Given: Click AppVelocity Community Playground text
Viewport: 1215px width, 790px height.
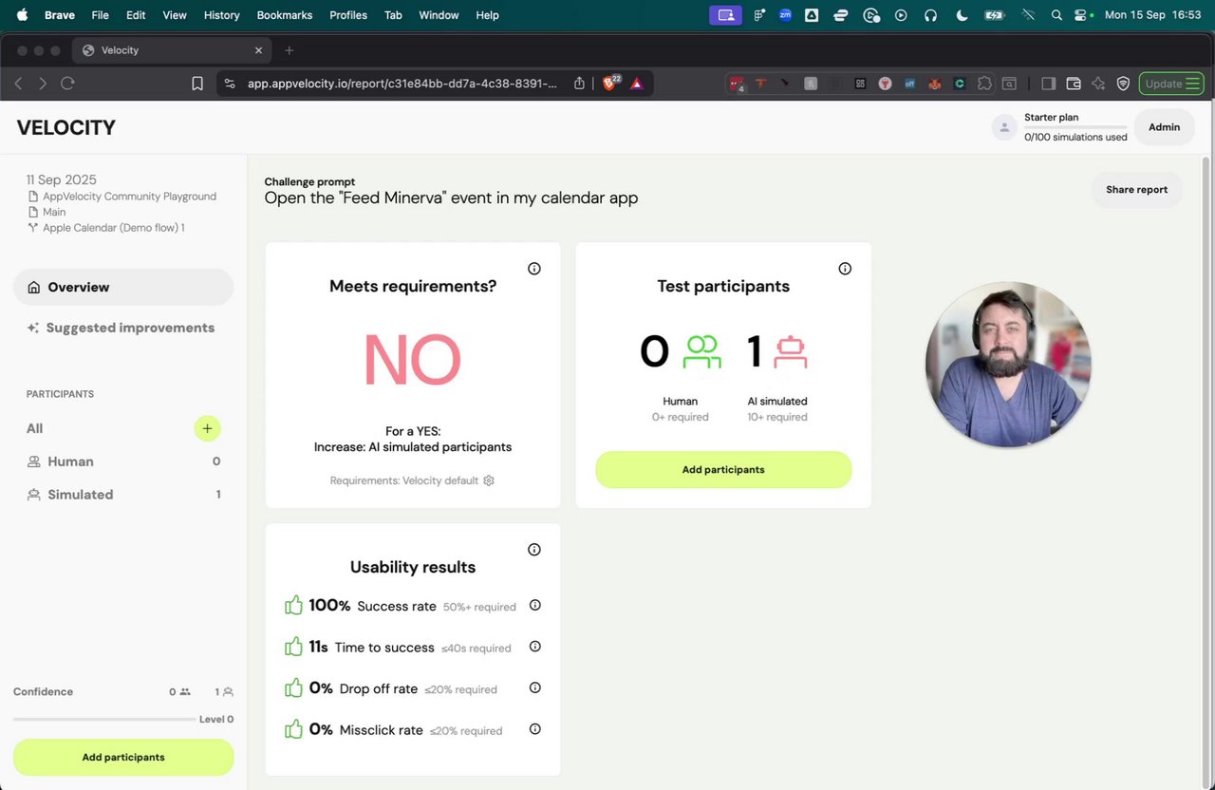Looking at the screenshot, I should coord(129,197).
